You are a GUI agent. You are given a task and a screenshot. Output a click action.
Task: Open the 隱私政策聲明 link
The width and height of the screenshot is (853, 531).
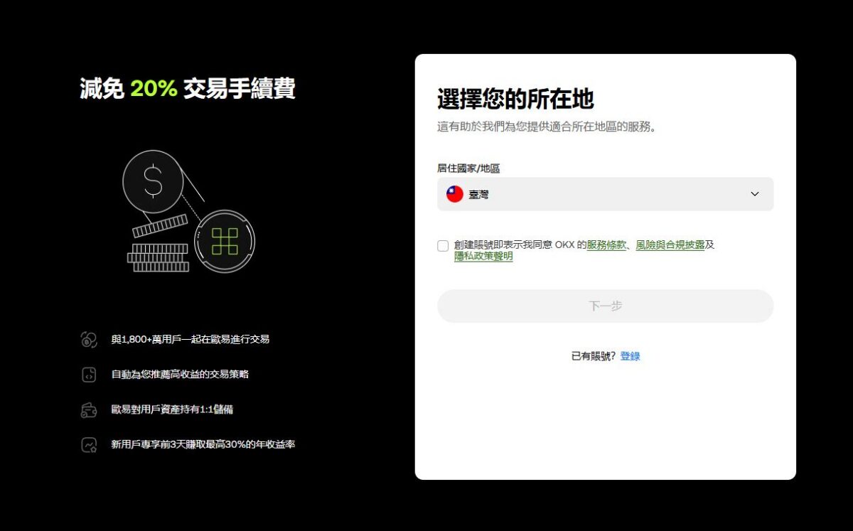(x=483, y=257)
